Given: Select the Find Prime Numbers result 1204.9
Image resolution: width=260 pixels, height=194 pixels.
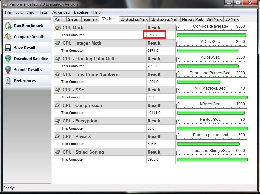Looking at the screenshot, I should [153, 82].
